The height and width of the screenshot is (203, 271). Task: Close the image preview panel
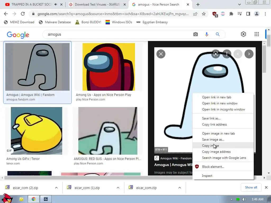161,54
